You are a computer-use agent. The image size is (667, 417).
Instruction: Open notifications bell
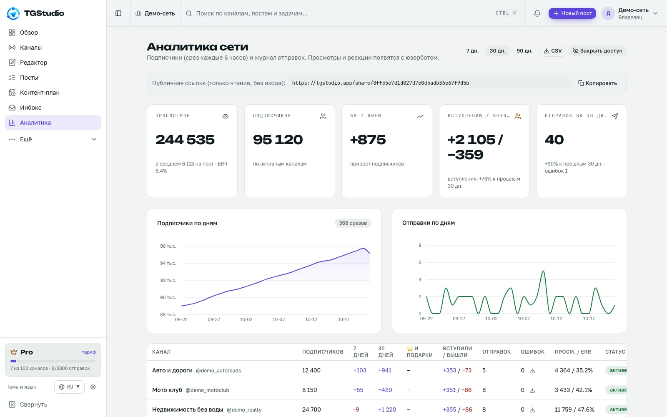coord(537,13)
